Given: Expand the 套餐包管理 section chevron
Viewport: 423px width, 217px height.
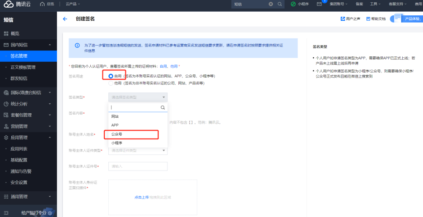Looking at the screenshot, I should click(50, 115).
